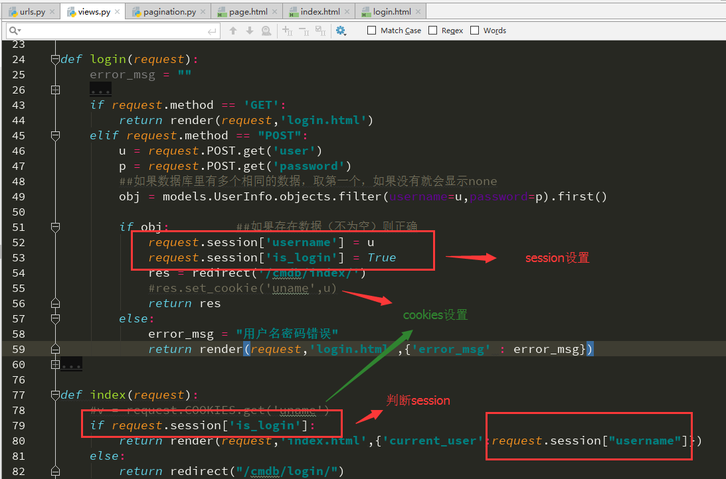Click 'password' string on line 47
Screen dimensions: 726x479
tap(308, 166)
